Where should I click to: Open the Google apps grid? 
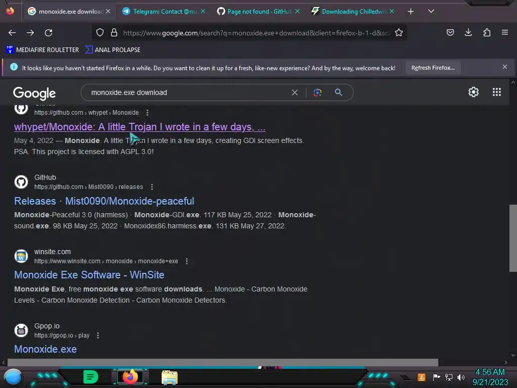point(497,92)
